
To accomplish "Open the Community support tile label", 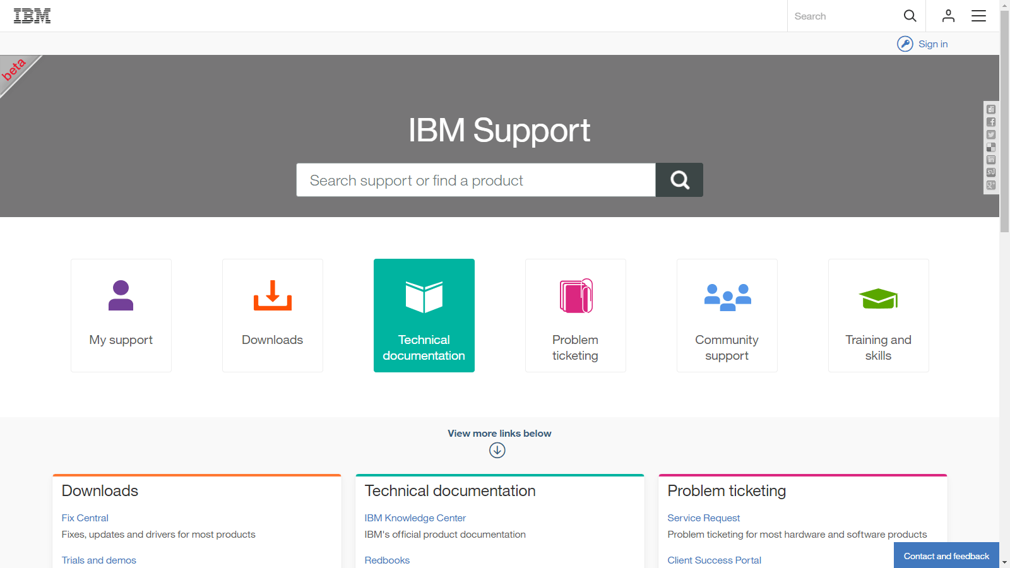I will (x=727, y=348).
